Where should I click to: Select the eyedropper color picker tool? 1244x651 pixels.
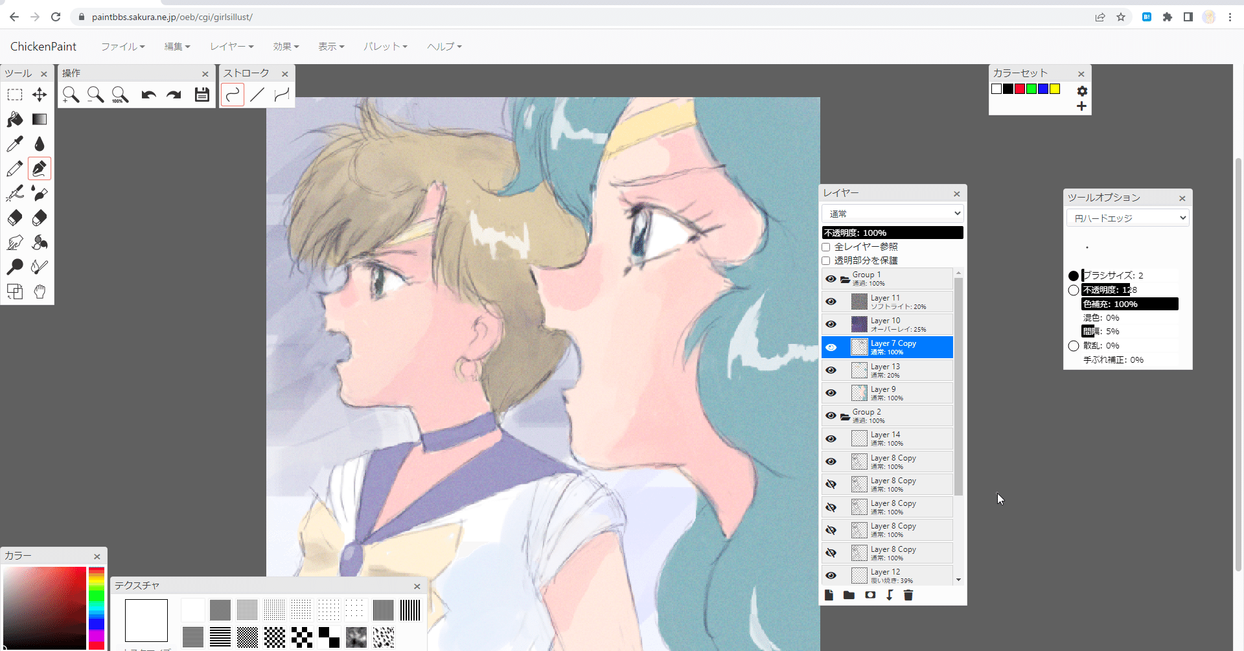pyautogui.click(x=15, y=144)
